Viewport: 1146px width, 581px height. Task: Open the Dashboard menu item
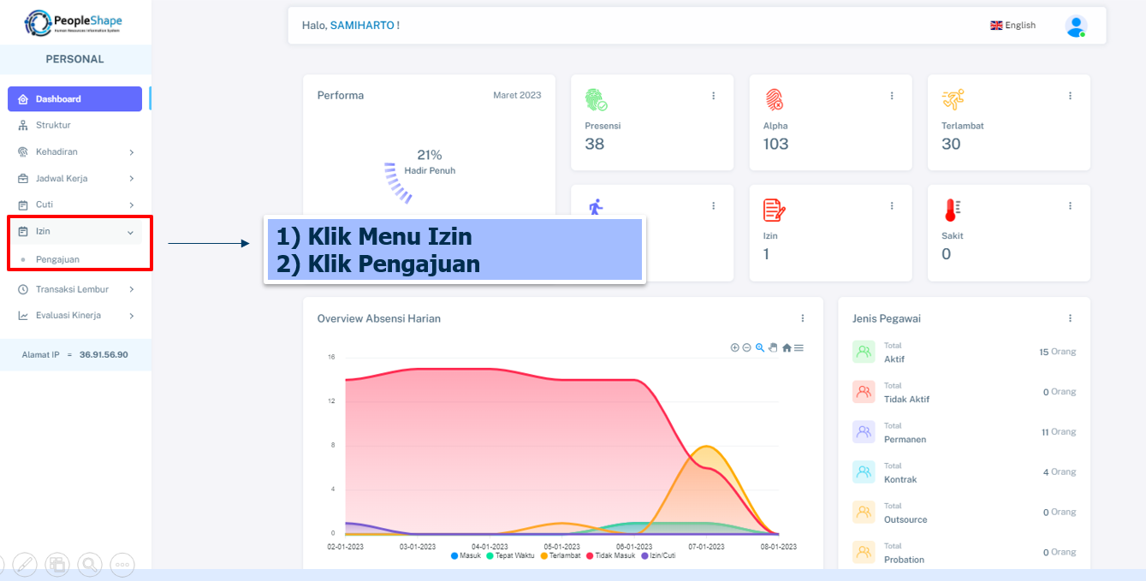pyautogui.click(x=74, y=99)
